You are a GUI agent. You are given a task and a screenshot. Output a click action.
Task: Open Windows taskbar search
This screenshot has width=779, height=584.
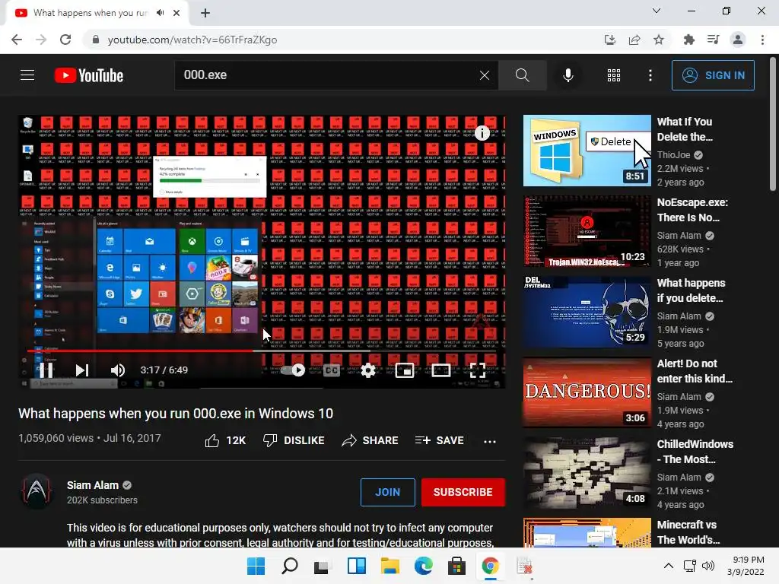click(x=290, y=566)
